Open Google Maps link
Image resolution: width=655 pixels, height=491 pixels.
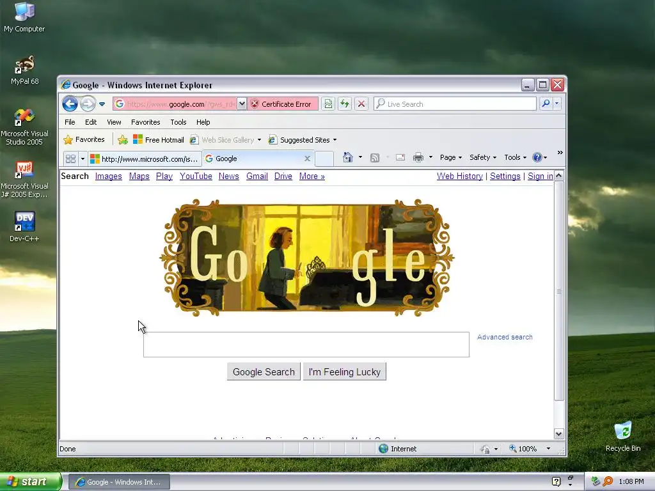(x=139, y=176)
